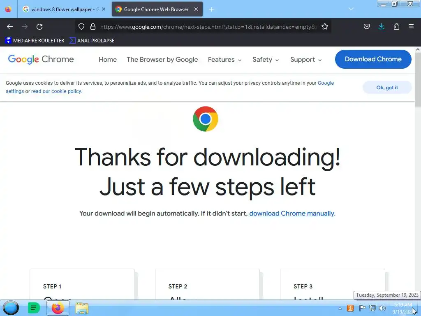Open File Explorer from taskbar
The width and height of the screenshot is (421, 316).
pos(82,308)
